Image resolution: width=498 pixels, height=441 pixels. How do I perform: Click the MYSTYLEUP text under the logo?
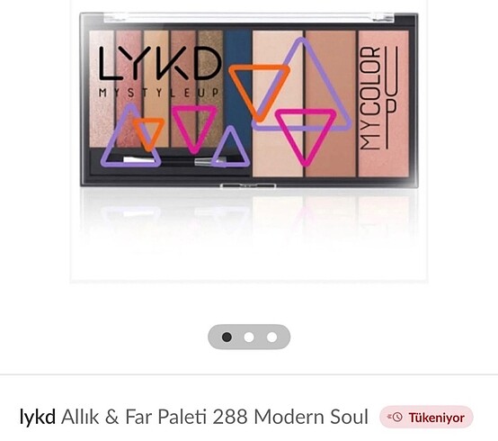(159, 93)
